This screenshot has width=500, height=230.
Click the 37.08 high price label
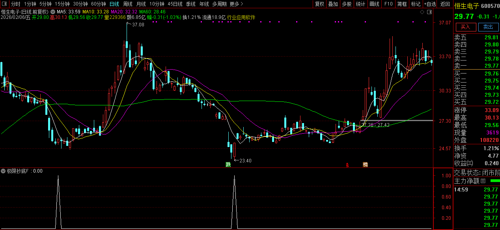point(138,24)
